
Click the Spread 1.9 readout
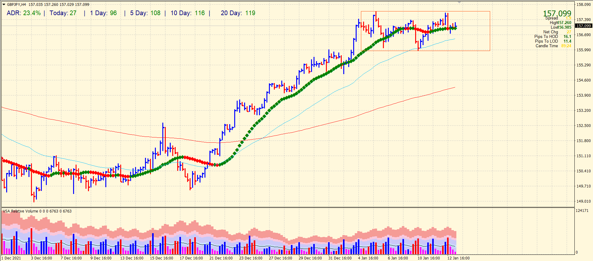pyautogui.click(x=558, y=18)
